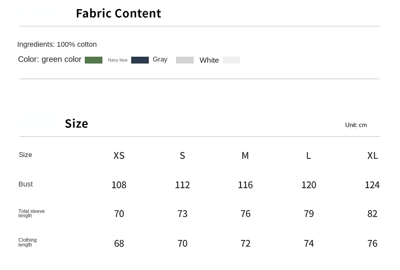Click the Bust row label

click(26, 184)
